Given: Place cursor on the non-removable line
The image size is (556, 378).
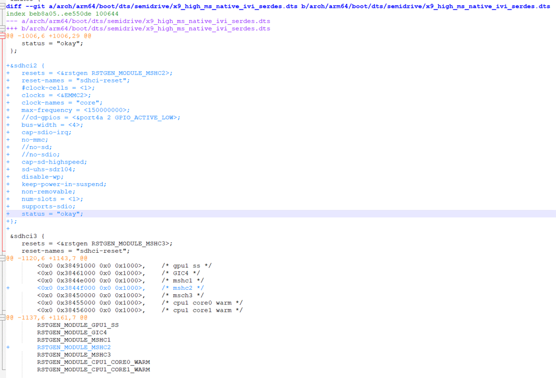Looking at the screenshot, I should 48,192.
